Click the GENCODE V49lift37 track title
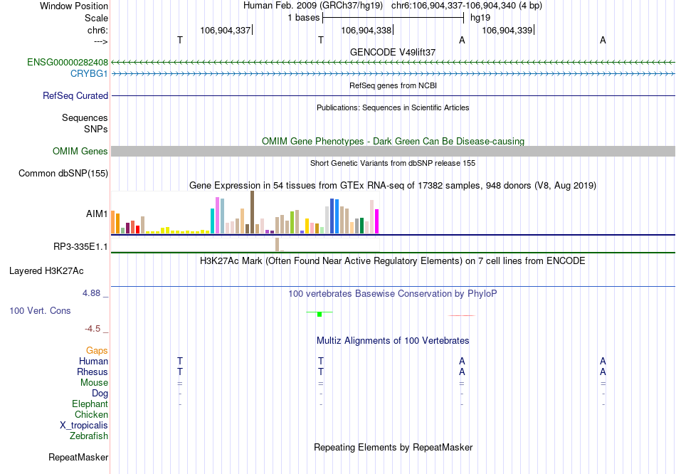Screen dimensions: 676x474 [393, 52]
